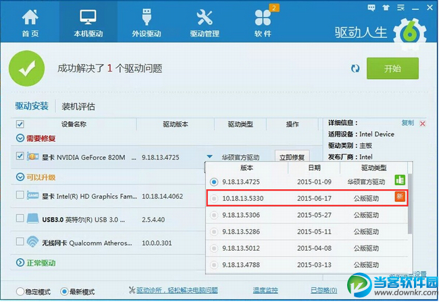This screenshot has width=439, height=302.
Task: Click the refresh rescan icon
Action: pyautogui.click(x=355, y=68)
